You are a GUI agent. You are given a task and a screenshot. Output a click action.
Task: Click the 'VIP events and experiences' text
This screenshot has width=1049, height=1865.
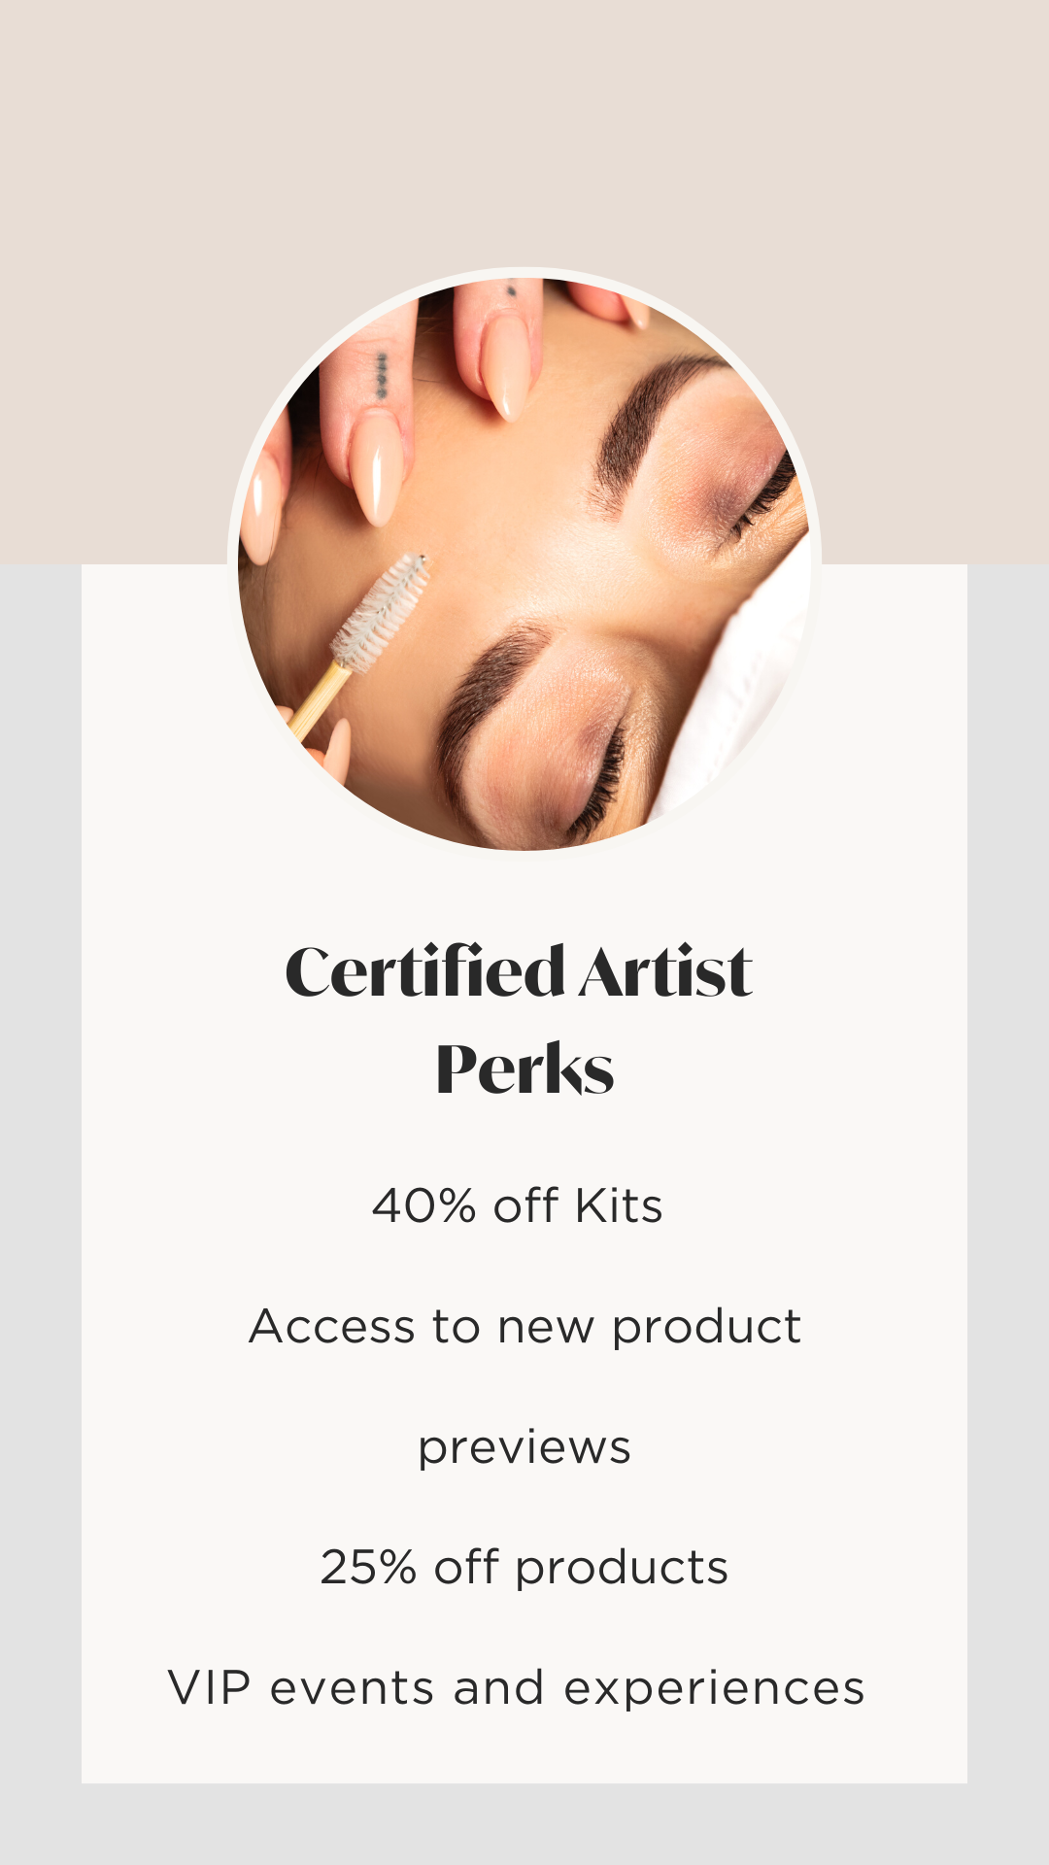[x=516, y=1688]
